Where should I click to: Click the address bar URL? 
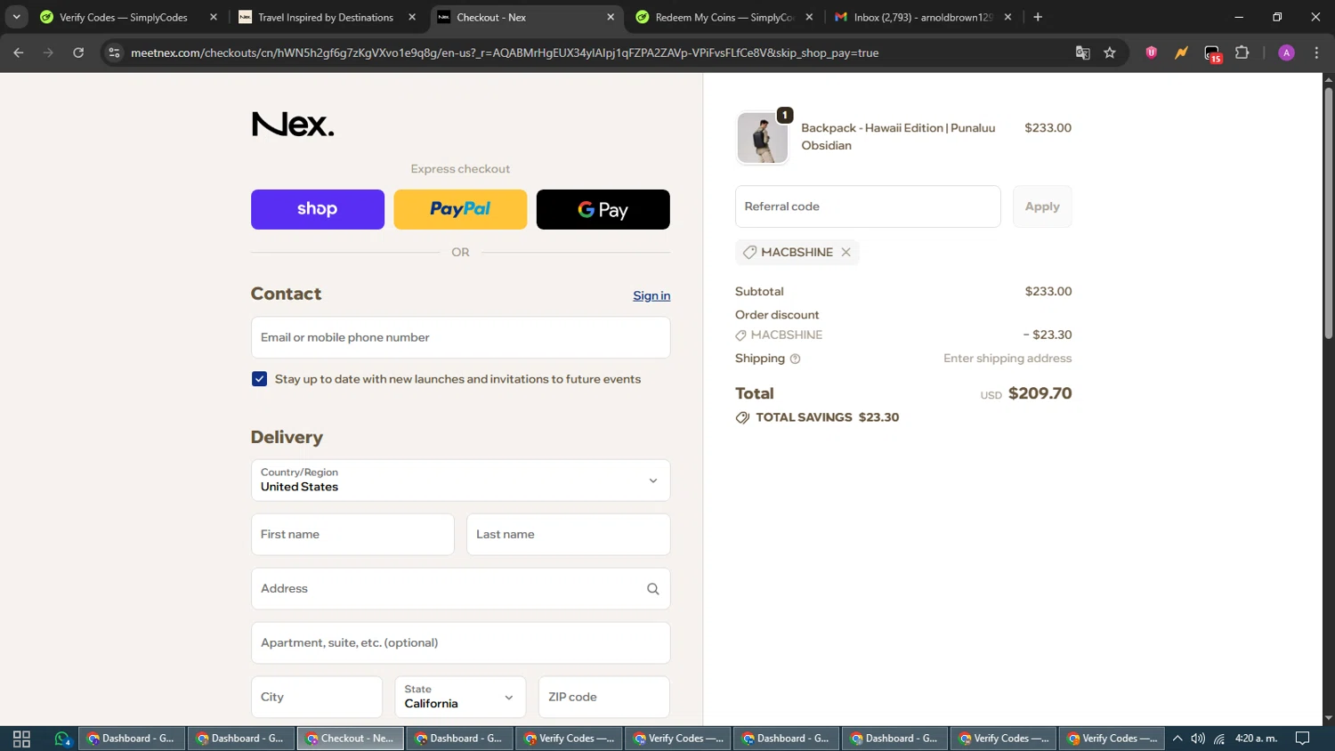click(x=505, y=52)
